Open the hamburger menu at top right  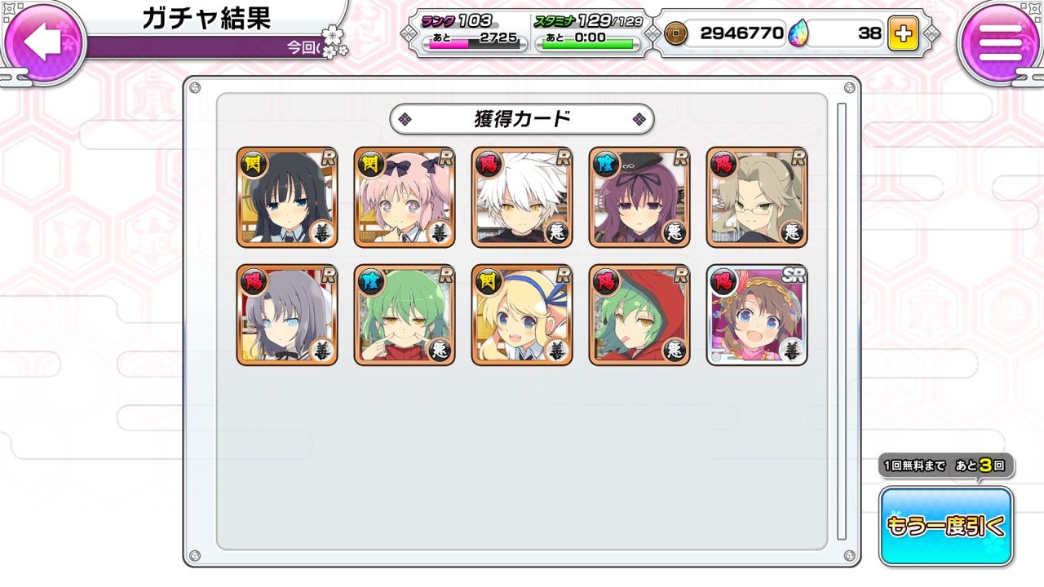[x=1000, y=41]
